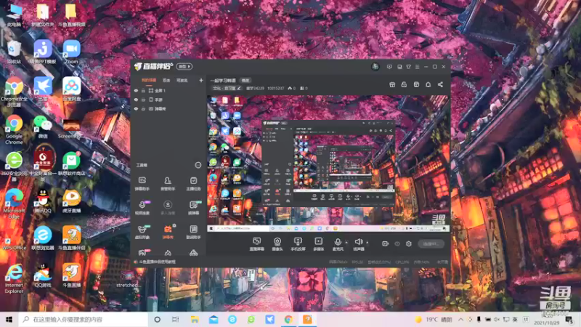Open the 房管助手 tool in toolbox
Viewport: 581px width, 327px height.
pos(168,184)
